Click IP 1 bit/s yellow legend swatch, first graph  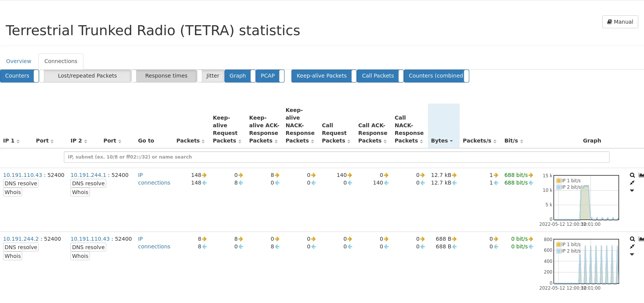558,181
